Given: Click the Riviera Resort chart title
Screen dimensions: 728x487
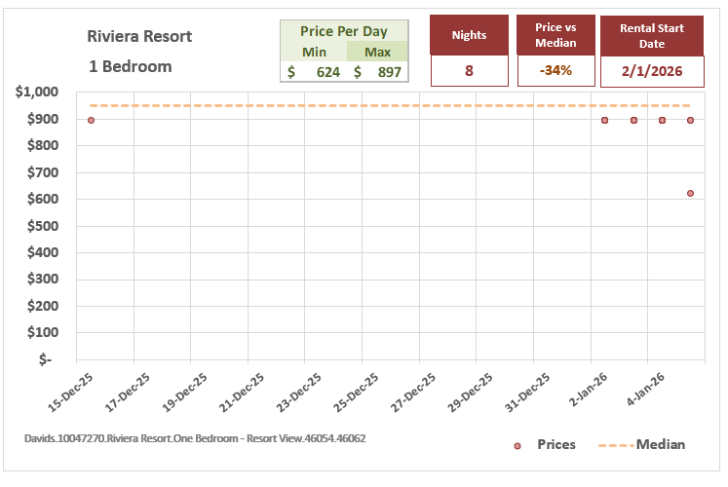Looking at the screenshot, I should click(139, 37).
